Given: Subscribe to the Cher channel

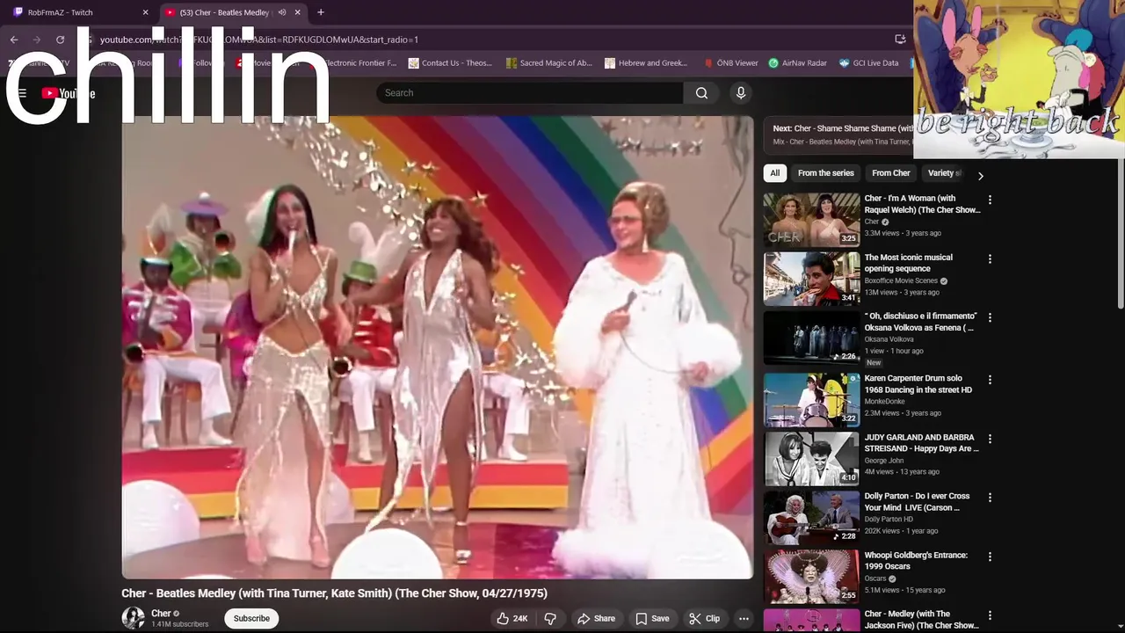Looking at the screenshot, I should coord(251,619).
